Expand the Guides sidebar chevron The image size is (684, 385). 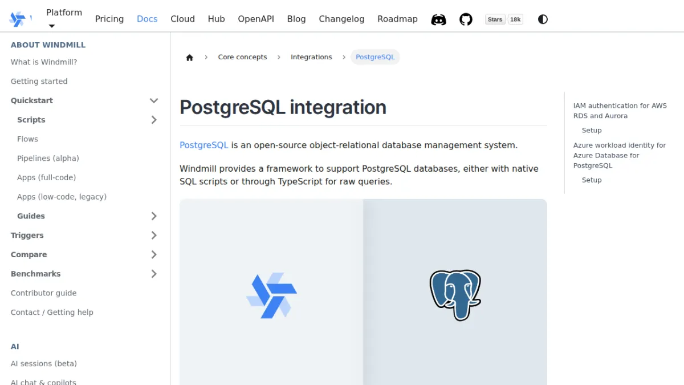154,216
